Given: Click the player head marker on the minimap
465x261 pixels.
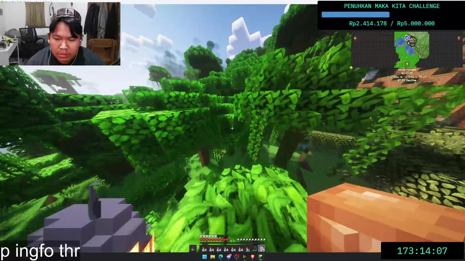Looking at the screenshot, I should click(x=412, y=41).
